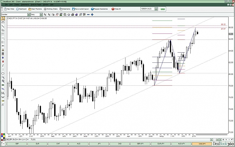Open the Window menu
Viewport: 235px width, 147px height.
[46, 5]
